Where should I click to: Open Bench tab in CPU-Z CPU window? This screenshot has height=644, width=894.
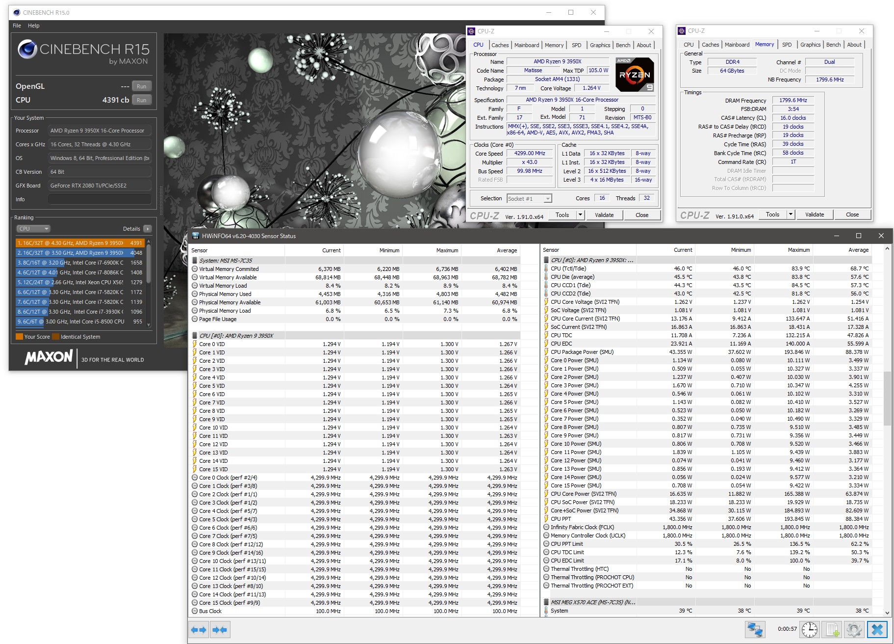(x=623, y=45)
